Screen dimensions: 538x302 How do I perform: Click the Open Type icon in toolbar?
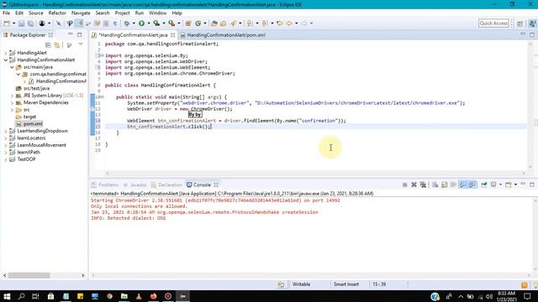pyautogui.click(x=214, y=23)
